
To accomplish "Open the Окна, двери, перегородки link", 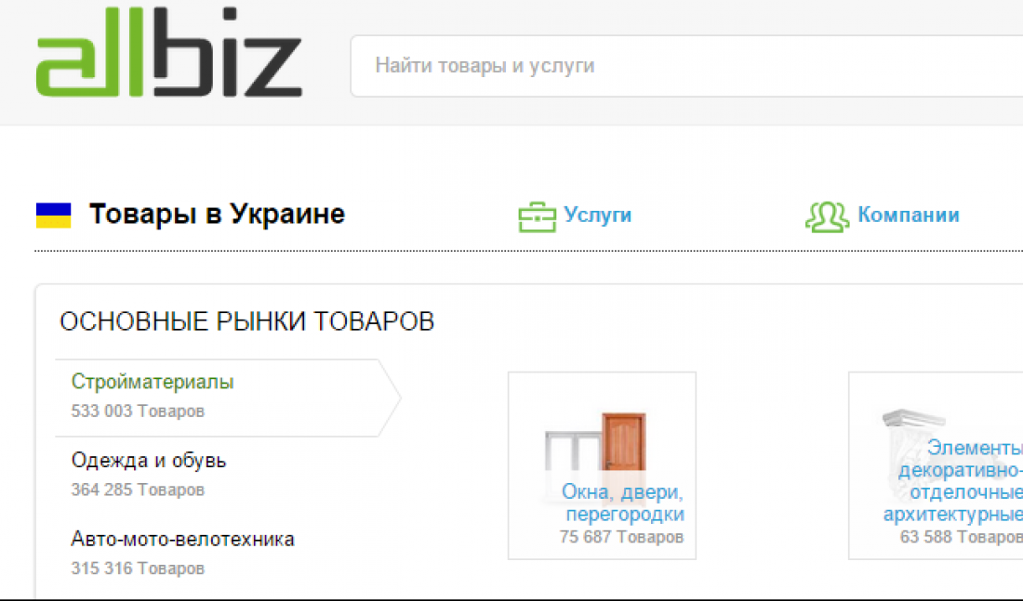I will point(623,503).
